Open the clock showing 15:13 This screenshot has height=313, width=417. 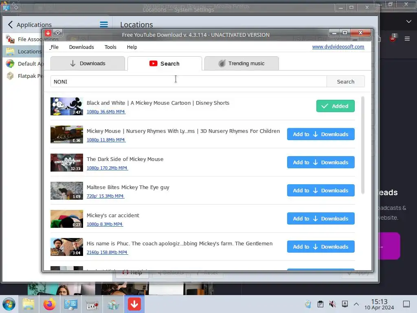click(379, 304)
